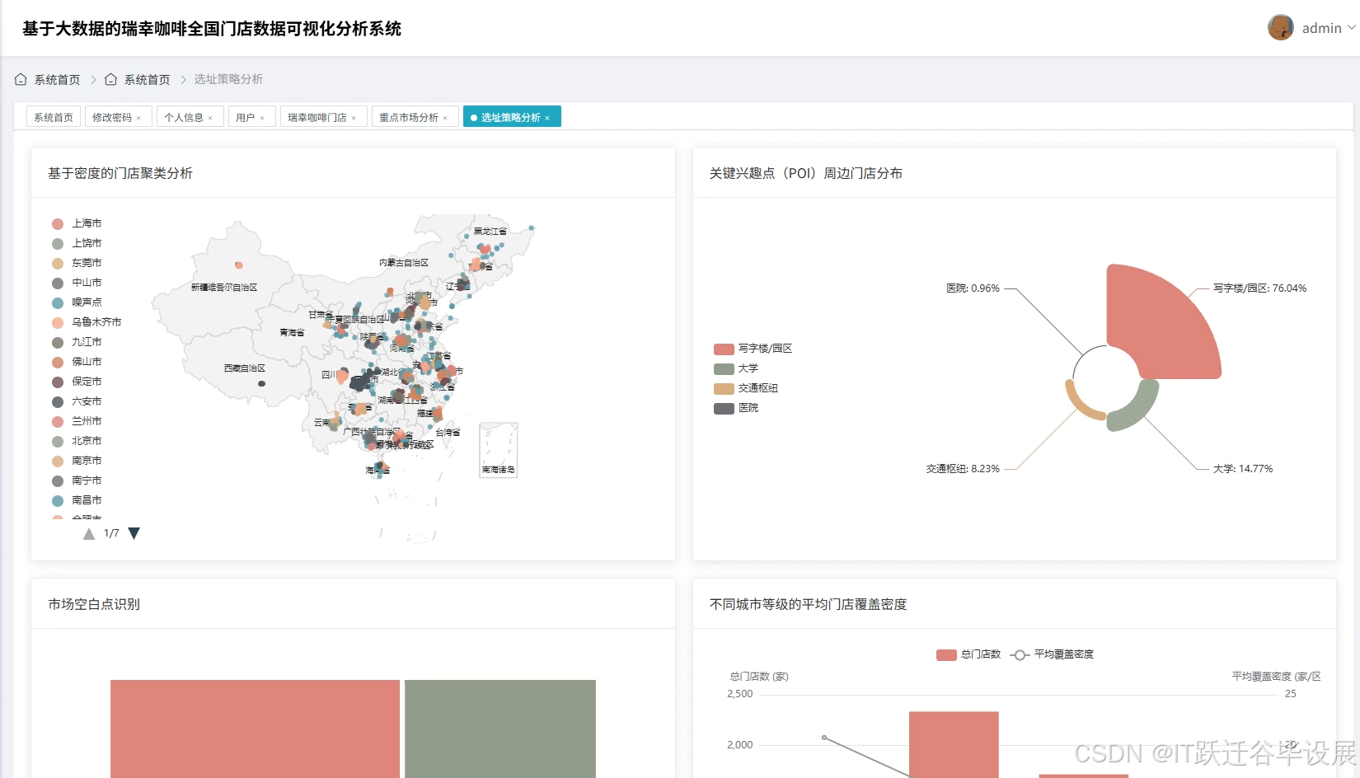Click the 内蒙古自治区 map label
This screenshot has width=1360, height=778.
(404, 263)
